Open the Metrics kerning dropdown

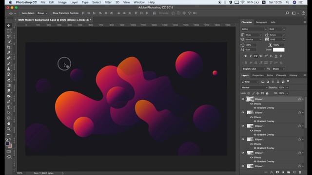pyautogui.click(x=253, y=39)
